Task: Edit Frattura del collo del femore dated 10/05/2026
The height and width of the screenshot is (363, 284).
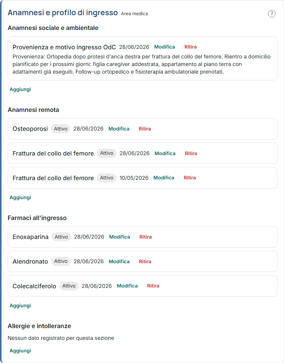Action: (x=164, y=178)
